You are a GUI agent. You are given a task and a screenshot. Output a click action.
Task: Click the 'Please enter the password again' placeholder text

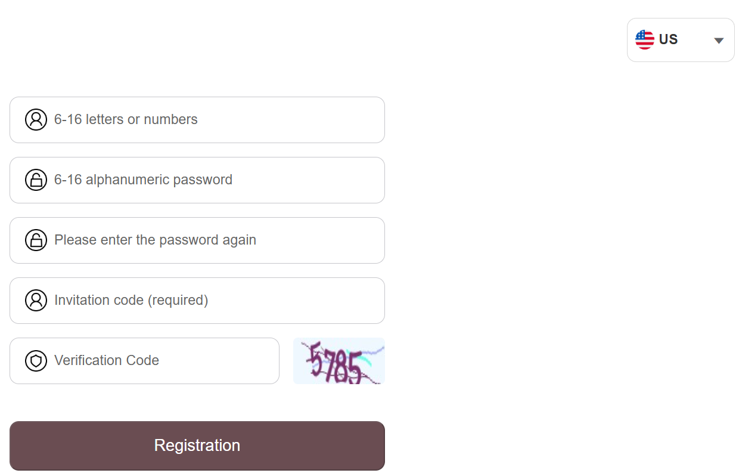(155, 240)
